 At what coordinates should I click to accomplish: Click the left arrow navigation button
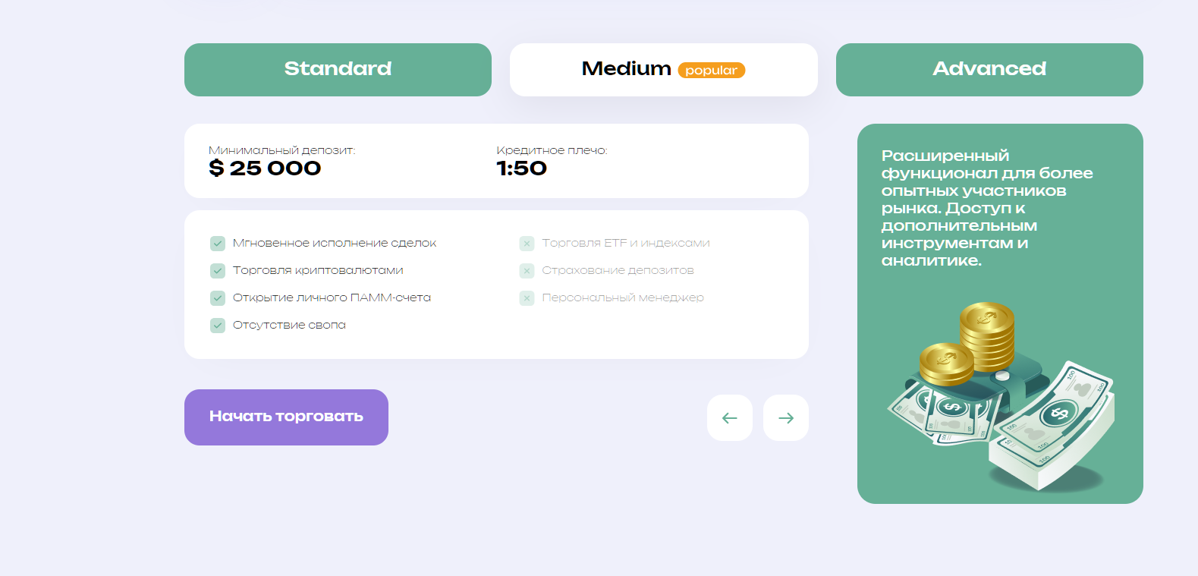coord(730,417)
